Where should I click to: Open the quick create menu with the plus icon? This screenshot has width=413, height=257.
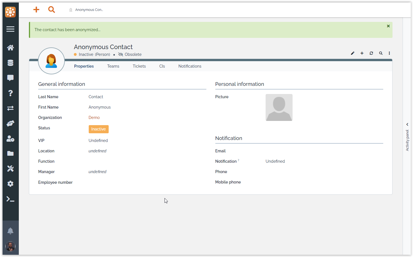[x=36, y=10]
